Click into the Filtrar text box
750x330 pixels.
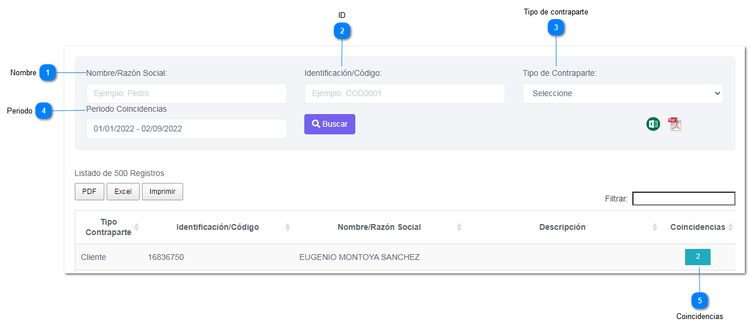(683, 199)
